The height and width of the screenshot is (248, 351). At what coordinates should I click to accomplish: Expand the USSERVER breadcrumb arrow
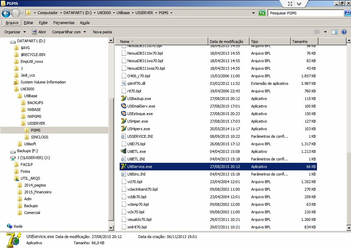(x=156, y=13)
